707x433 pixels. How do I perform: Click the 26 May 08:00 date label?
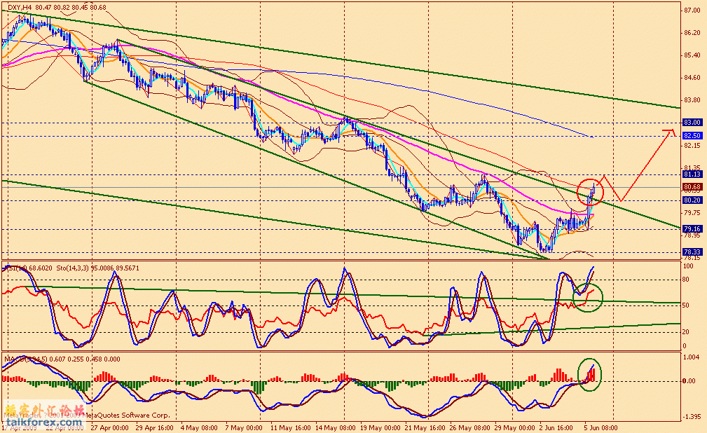point(470,427)
